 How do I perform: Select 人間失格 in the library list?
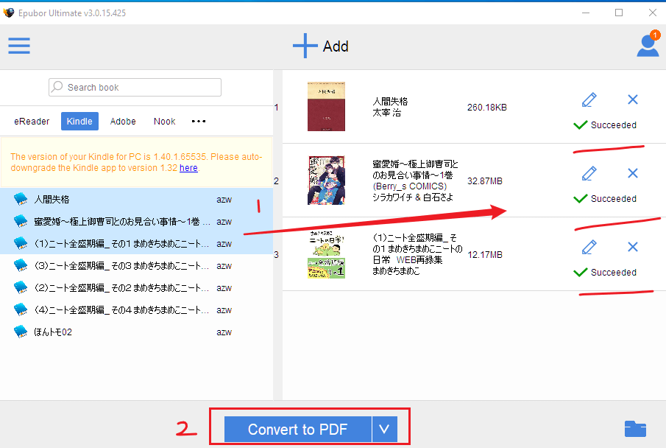coord(136,199)
